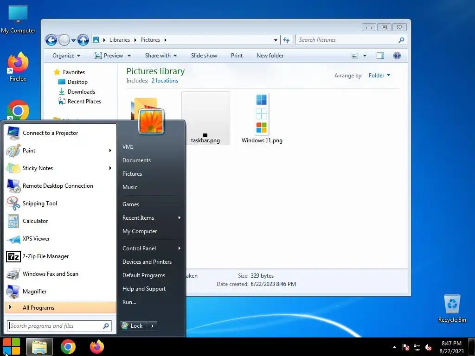Focus the Search Pictures field
The image size is (475, 356).
pos(351,40)
